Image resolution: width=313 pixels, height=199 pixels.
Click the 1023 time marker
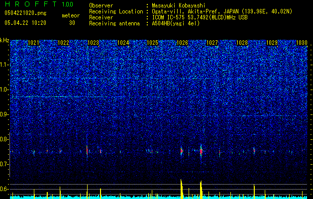pyautogui.click(x=93, y=43)
